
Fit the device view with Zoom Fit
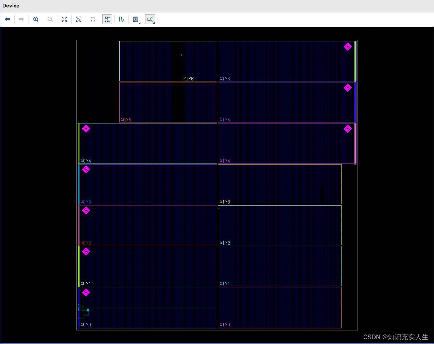64,19
